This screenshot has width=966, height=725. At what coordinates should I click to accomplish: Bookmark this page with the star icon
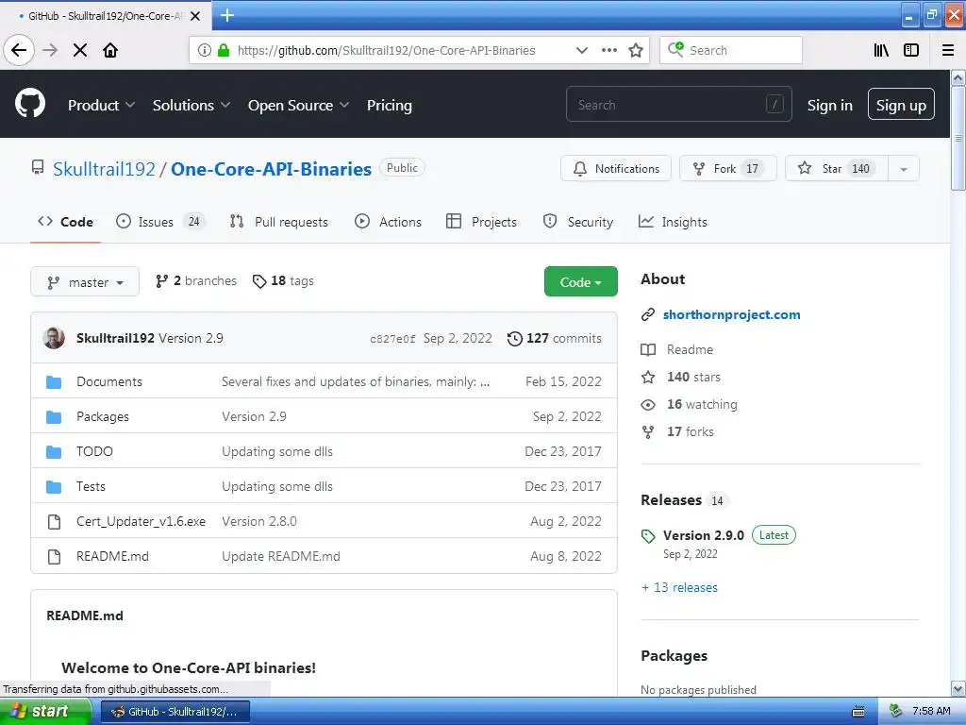[636, 51]
